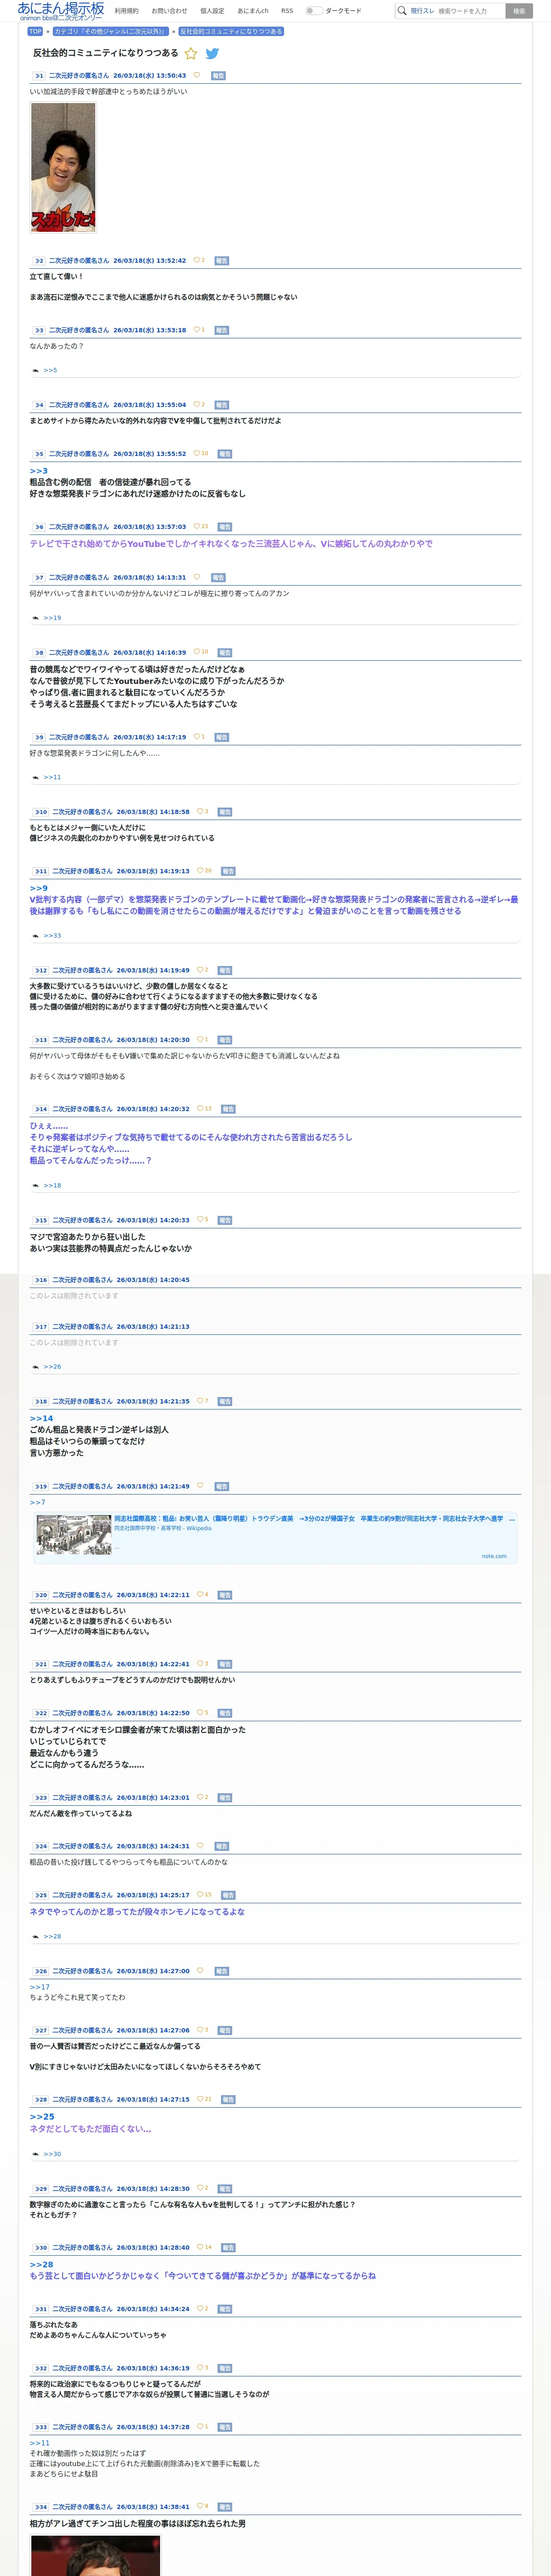This screenshot has height=2576, width=551.
Task: Click the reply arrow icon beside >>5
Action: point(36,370)
